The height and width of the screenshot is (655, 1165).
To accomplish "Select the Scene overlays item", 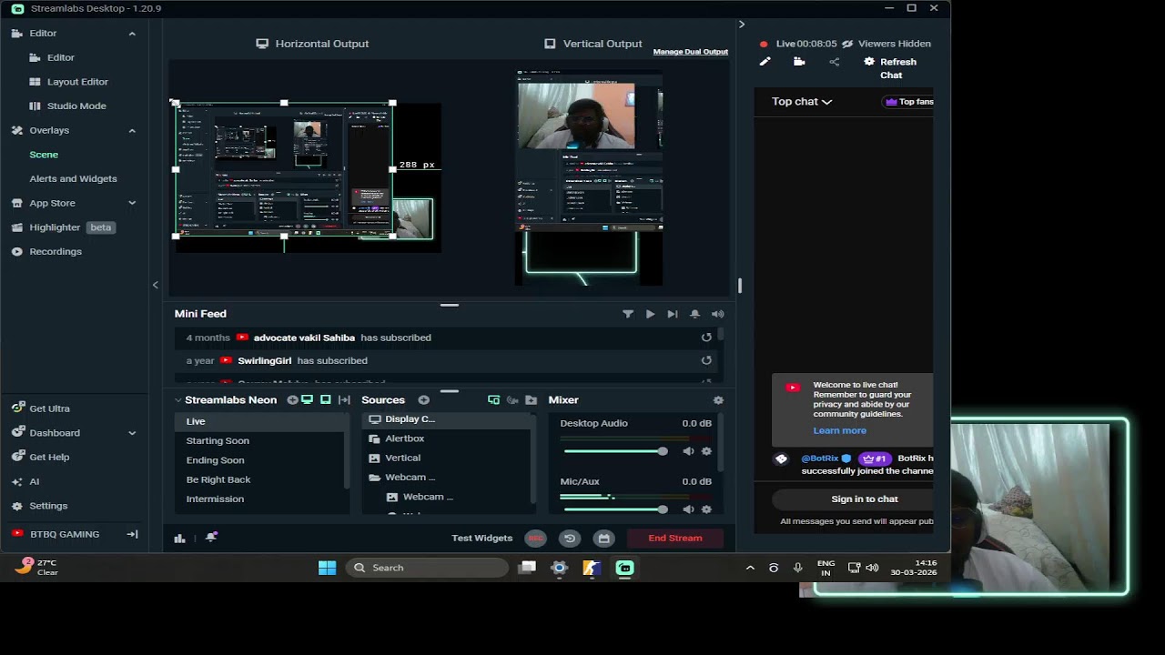I will point(44,155).
